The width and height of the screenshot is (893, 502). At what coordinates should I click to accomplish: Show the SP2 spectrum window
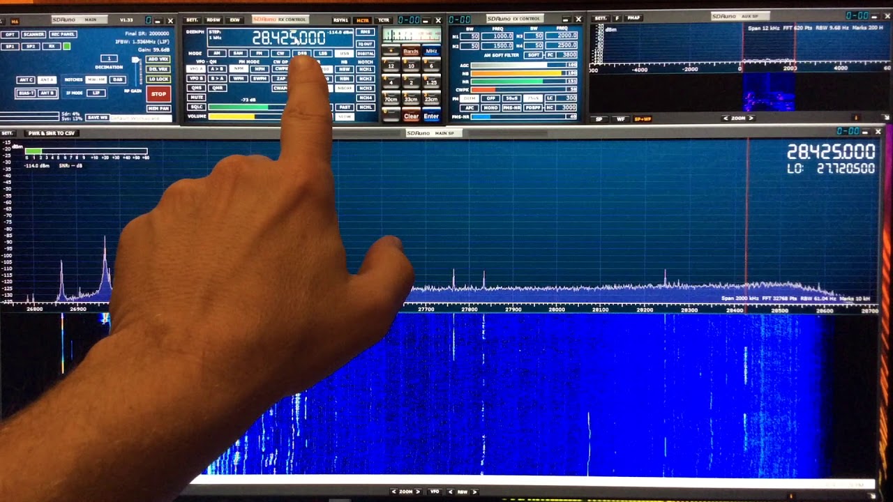[31, 47]
